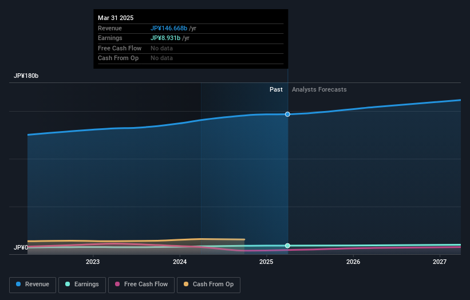Image resolution: width=470 pixels, height=300 pixels.
Task: Click the Analysts Forecasts label
Action: (x=319, y=89)
